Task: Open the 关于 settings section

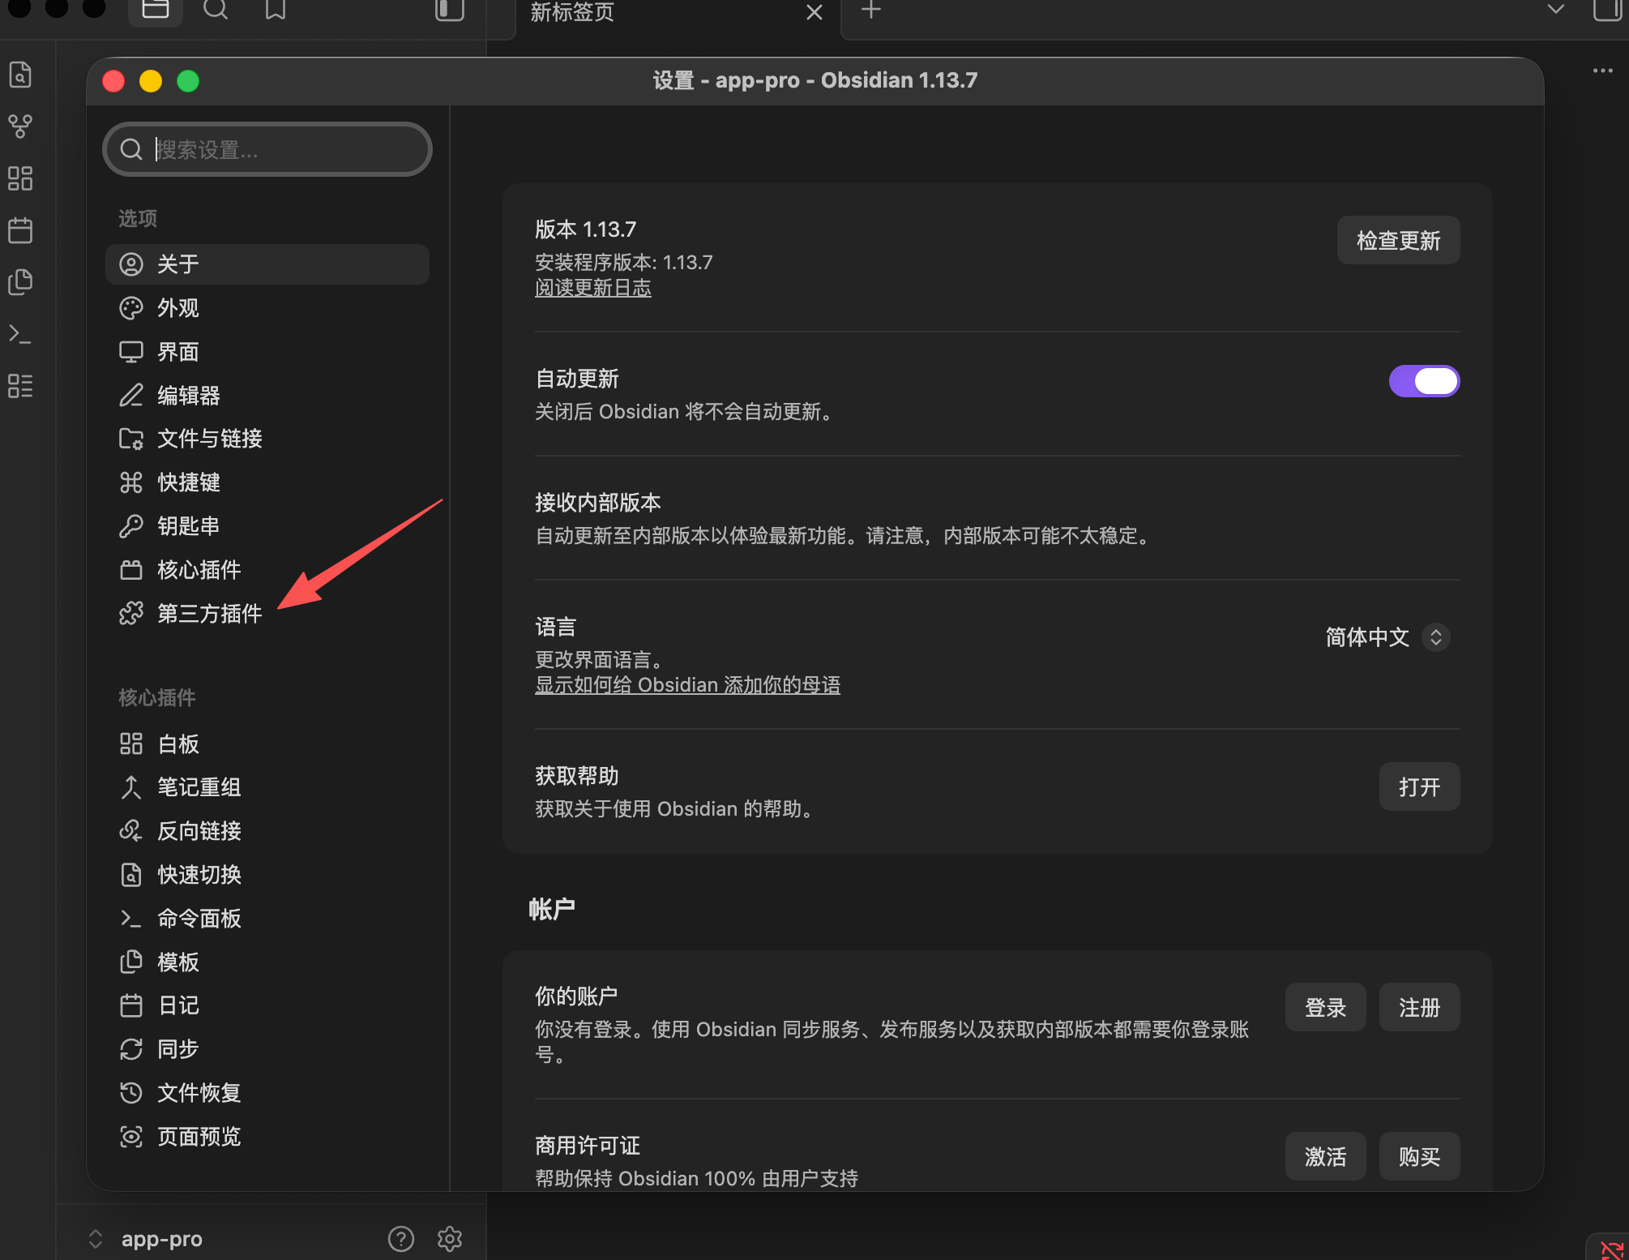Action: tap(267, 264)
